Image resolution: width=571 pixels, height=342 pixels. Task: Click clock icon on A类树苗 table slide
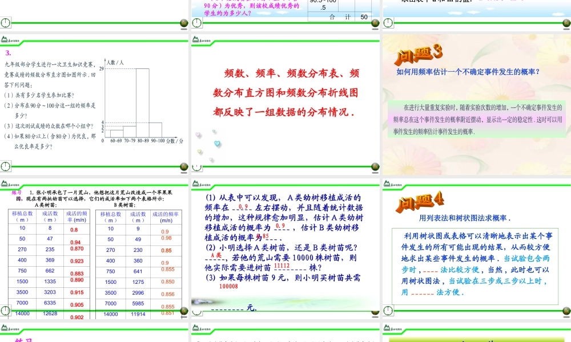point(6,311)
